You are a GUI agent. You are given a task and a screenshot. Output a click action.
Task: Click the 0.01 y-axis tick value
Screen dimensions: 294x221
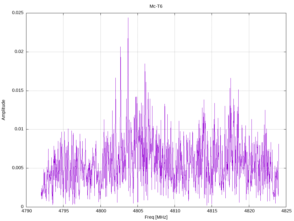pyautogui.click(x=19, y=129)
